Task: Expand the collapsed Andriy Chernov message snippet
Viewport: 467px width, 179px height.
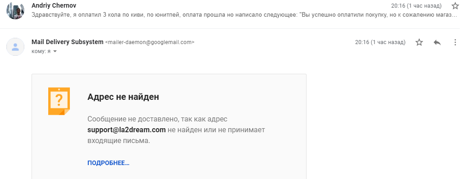Action: (x=244, y=14)
